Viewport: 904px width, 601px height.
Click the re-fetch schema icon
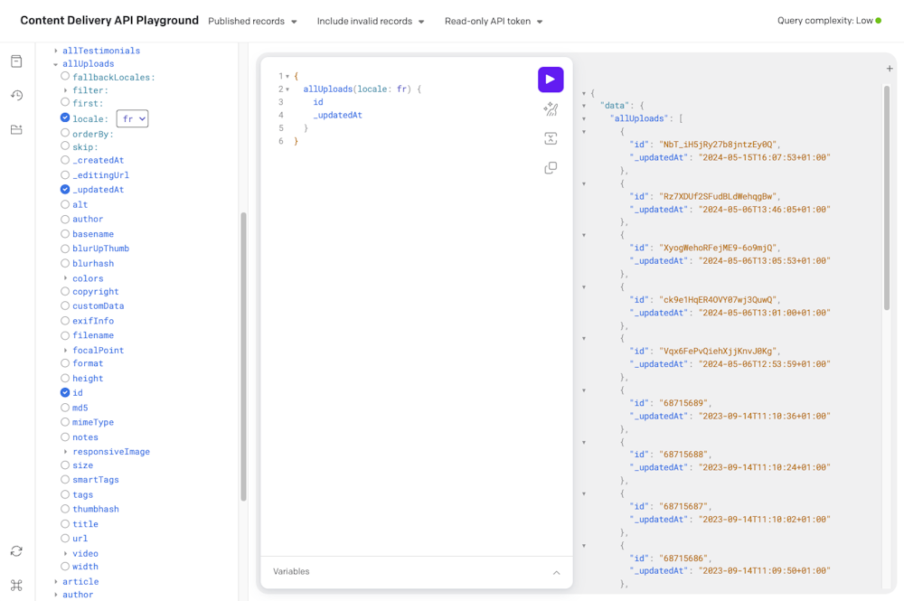pos(16,551)
